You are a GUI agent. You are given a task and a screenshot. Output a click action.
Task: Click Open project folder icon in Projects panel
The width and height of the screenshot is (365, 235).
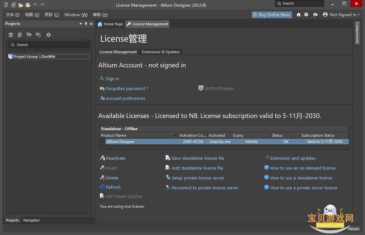[29, 35]
